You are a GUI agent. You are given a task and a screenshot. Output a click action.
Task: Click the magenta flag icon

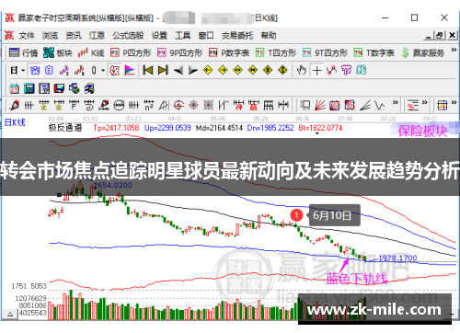coord(130,71)
